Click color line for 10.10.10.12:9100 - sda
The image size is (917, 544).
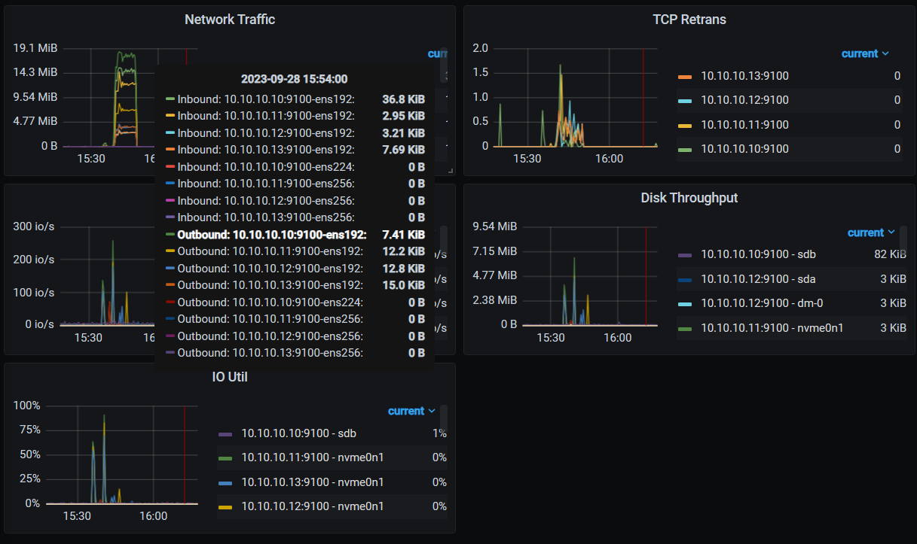coord(685,279)
